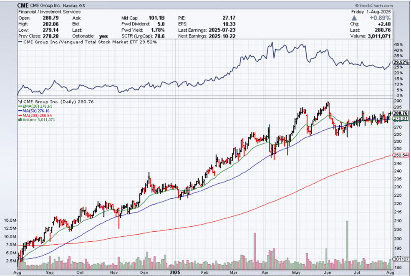
Task: Click the green EMA(20) legend line swatch
Action: 20,106
